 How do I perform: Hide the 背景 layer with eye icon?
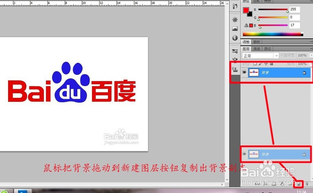(x=244, y=72)
